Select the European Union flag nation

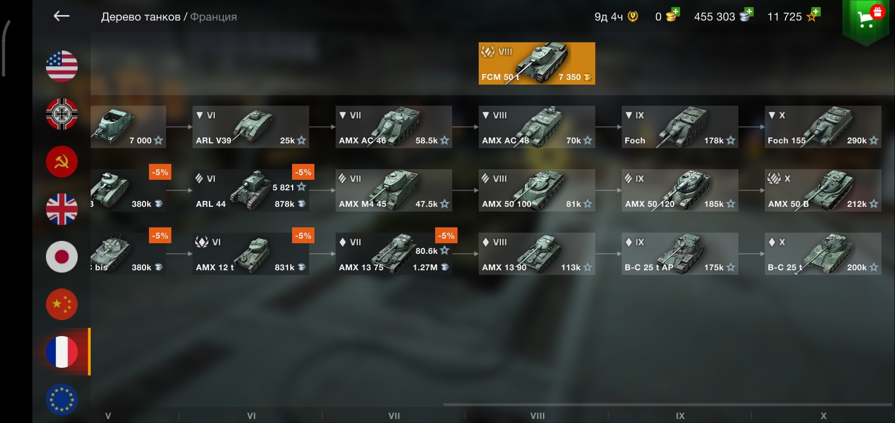[x=62, y=399]
